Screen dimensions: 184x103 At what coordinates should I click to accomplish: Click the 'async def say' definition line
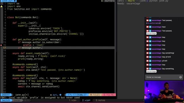pyautogui.click(x=45, y=78)
